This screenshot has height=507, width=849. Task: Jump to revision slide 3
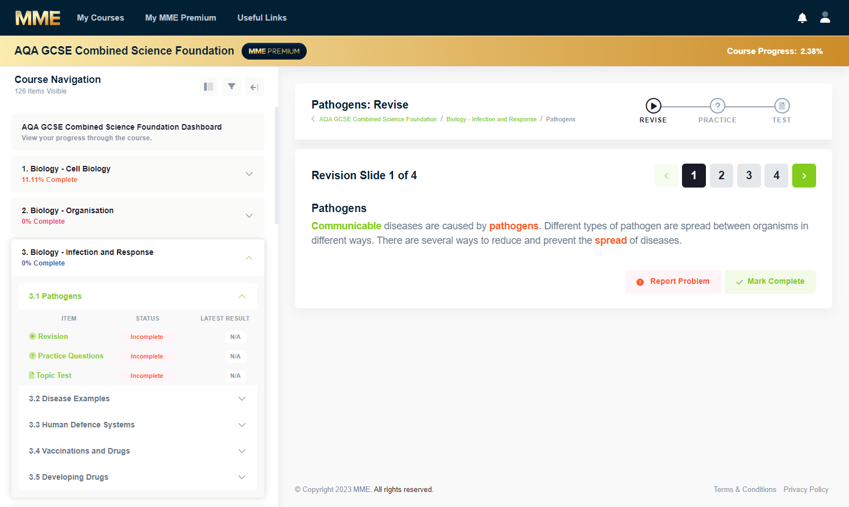pos(749,176)
